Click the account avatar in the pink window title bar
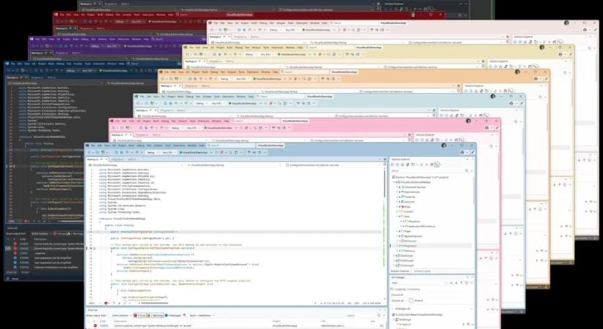Screen dimensions: 603x329 (x=469, y=121)
